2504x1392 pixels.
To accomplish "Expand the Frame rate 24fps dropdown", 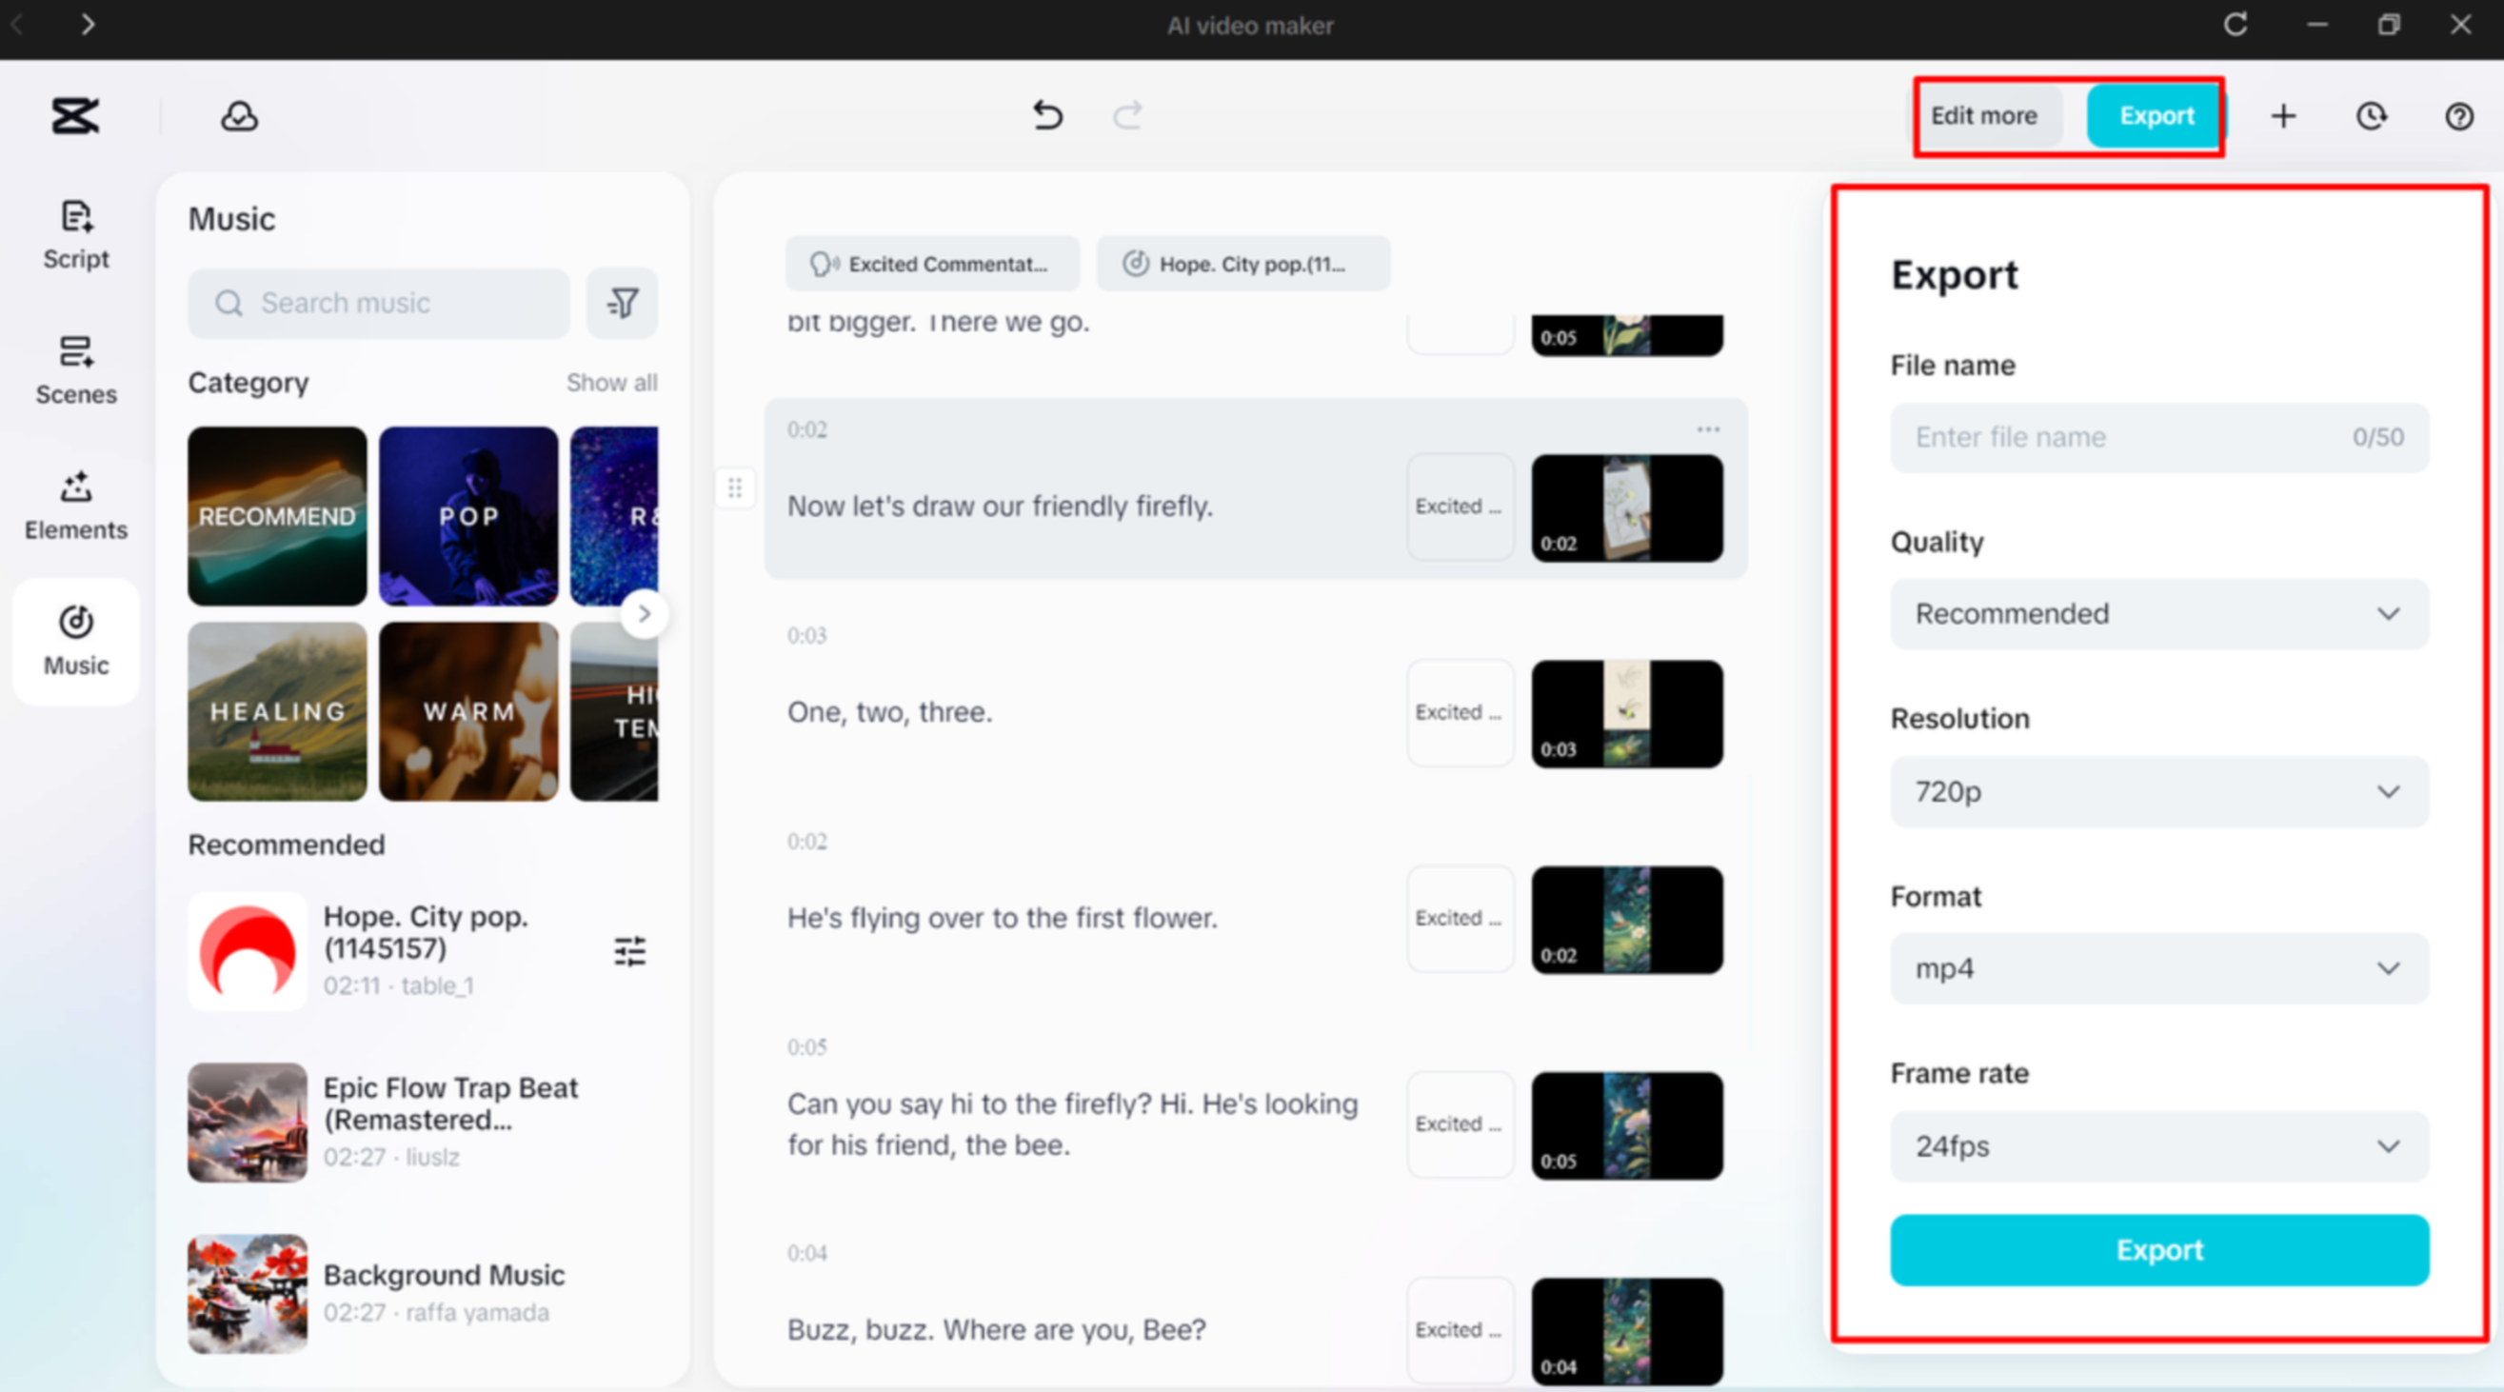I will pyautogui.click(x=2158, y=1147).
